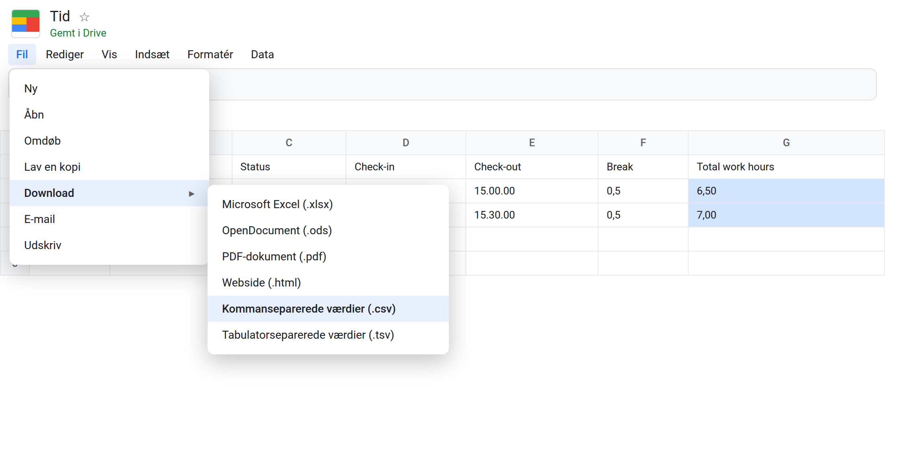Select column C header
This screenshot has width=901, height=450.
(x=289, y=143)
